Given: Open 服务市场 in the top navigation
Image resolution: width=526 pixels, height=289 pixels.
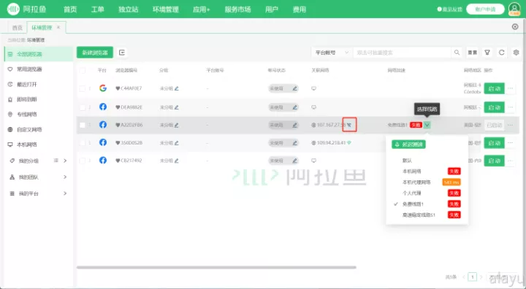Looking at the screenshot, I should pyautogui.click(x=238, y=9).
